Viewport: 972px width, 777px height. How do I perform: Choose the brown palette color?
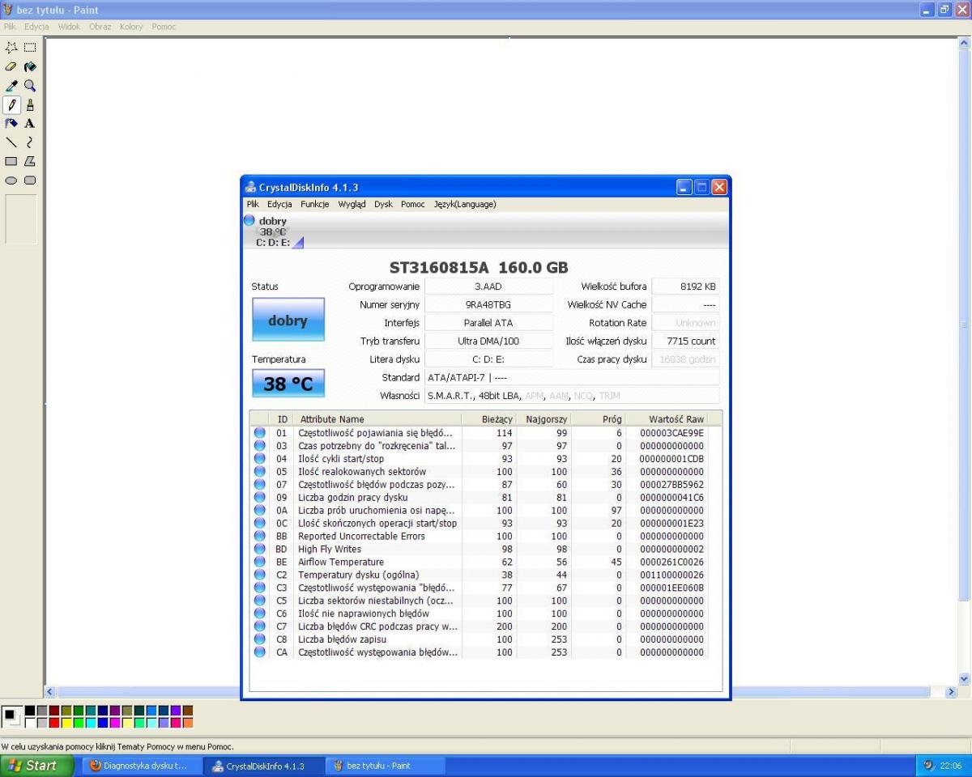(188, 711)
